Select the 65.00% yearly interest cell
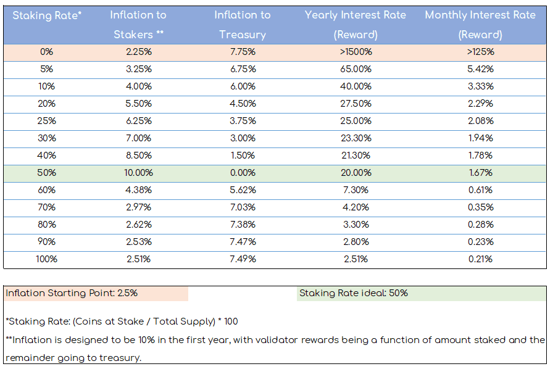 (x=356, y=69)
